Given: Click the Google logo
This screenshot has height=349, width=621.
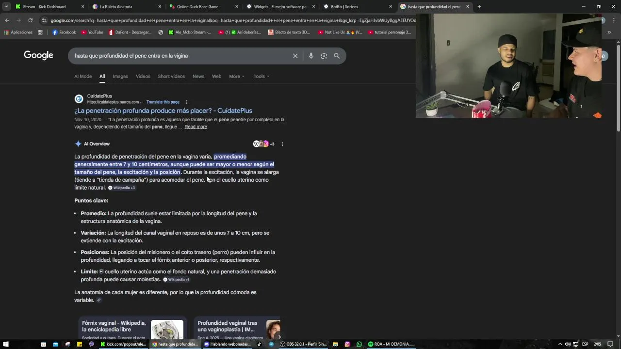Looking at the screenshot, I should tap(38, 55).
